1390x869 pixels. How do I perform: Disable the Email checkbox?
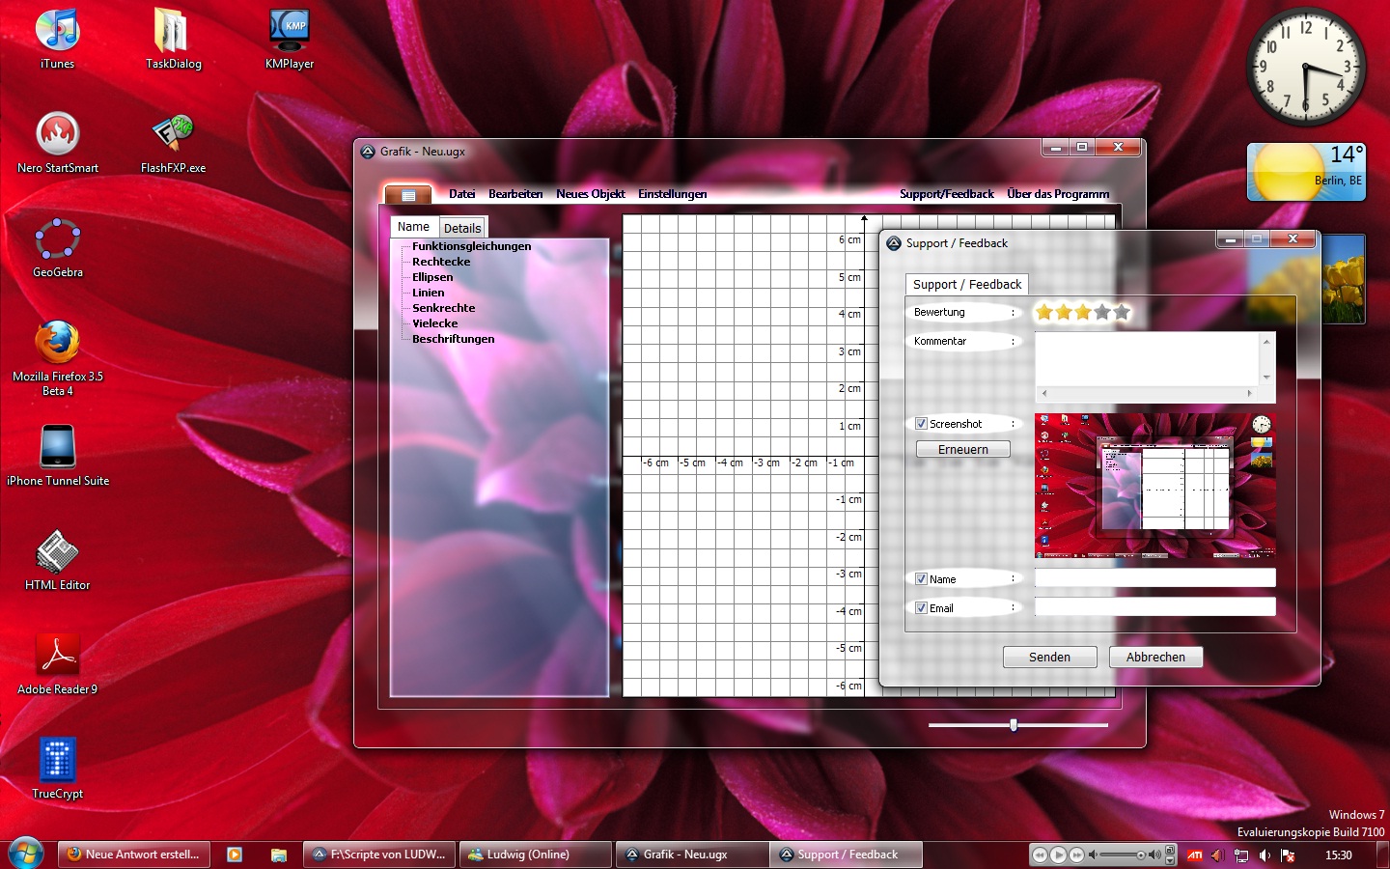[921, 608]
